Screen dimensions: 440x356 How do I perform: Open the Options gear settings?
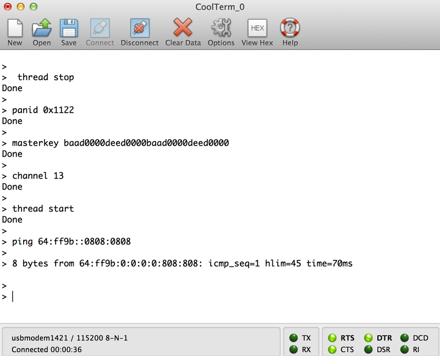(x=221, y=29)
